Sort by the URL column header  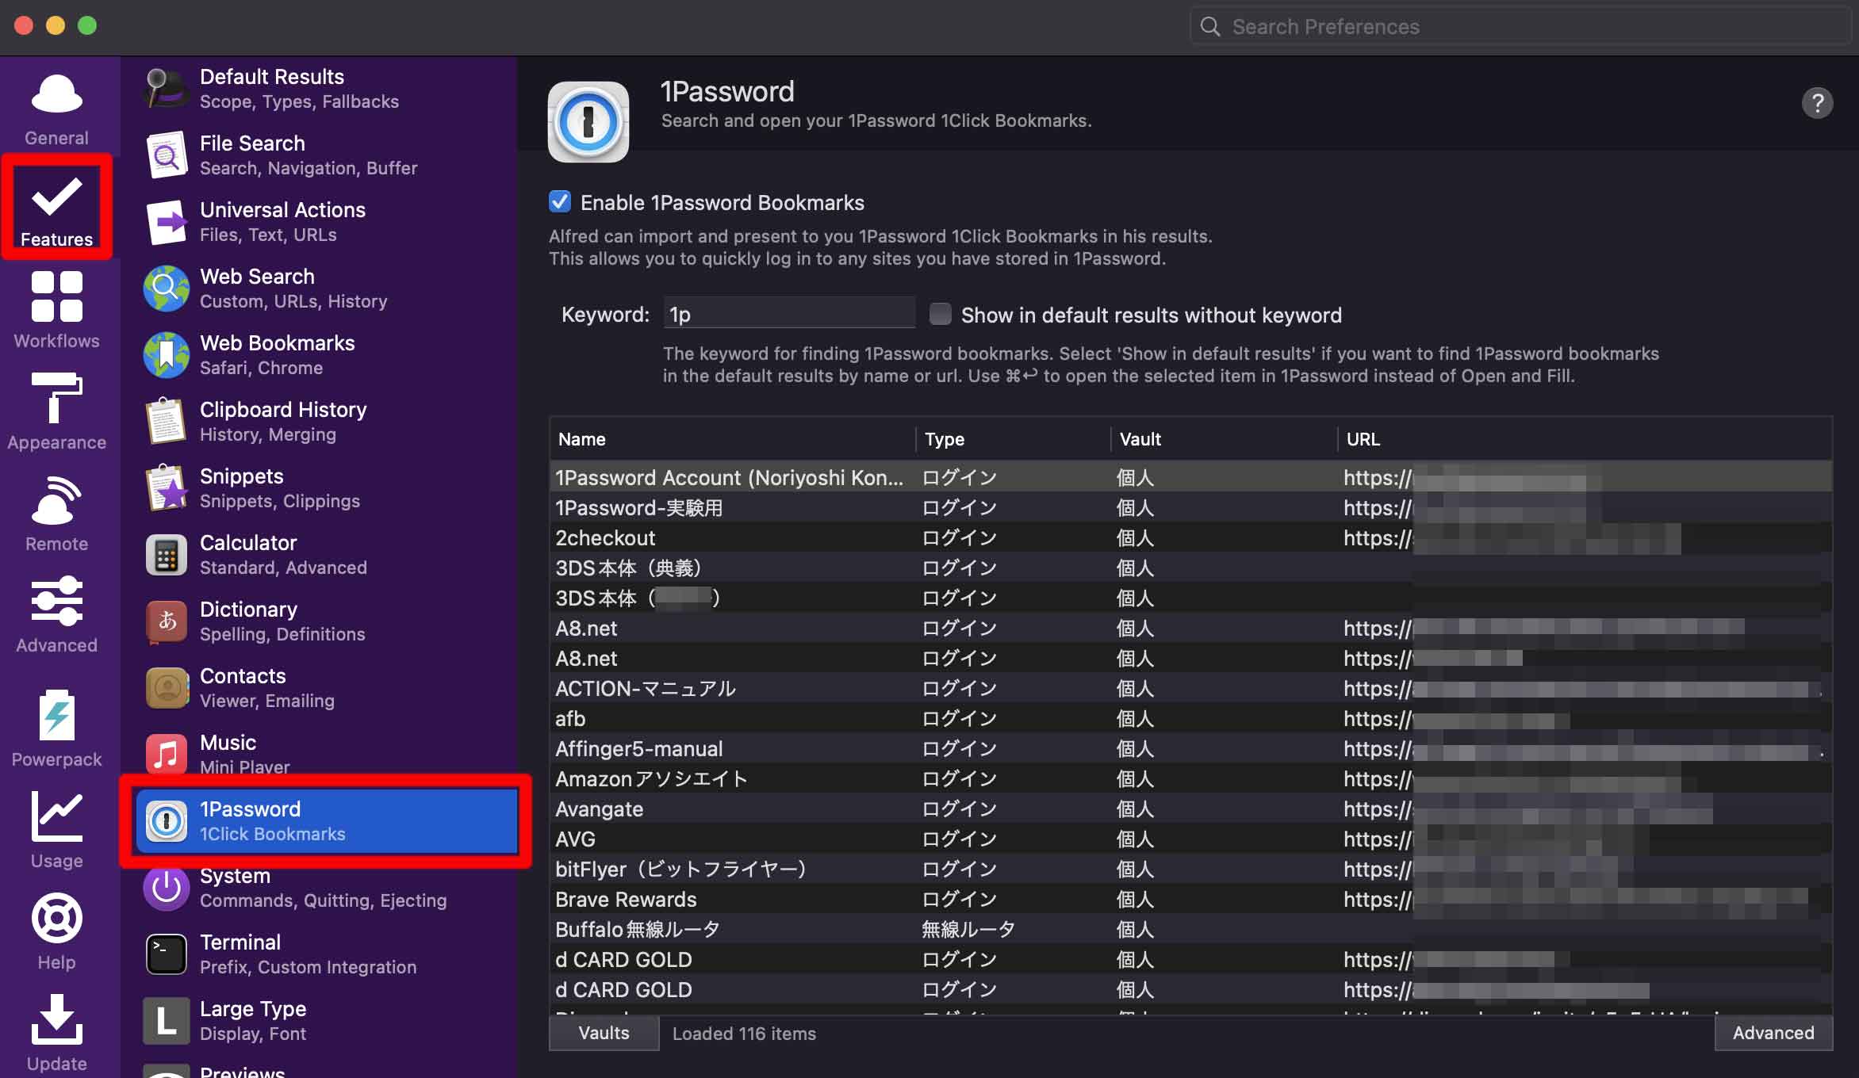(1585, 439)
